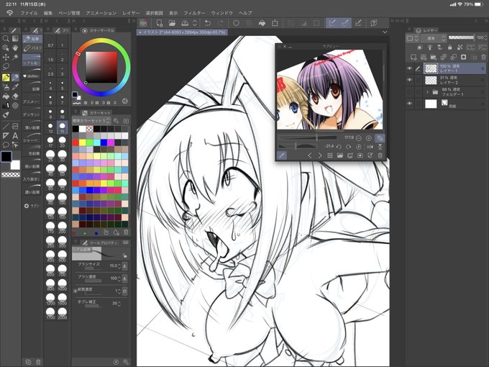Hide layer レイヤー 2 with its eye icon
Viewport: 489px width, 367px height.
[x=409, y=80]
